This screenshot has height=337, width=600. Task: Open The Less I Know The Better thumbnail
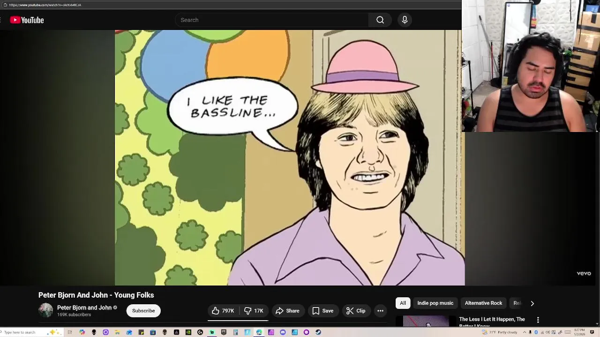426,321
